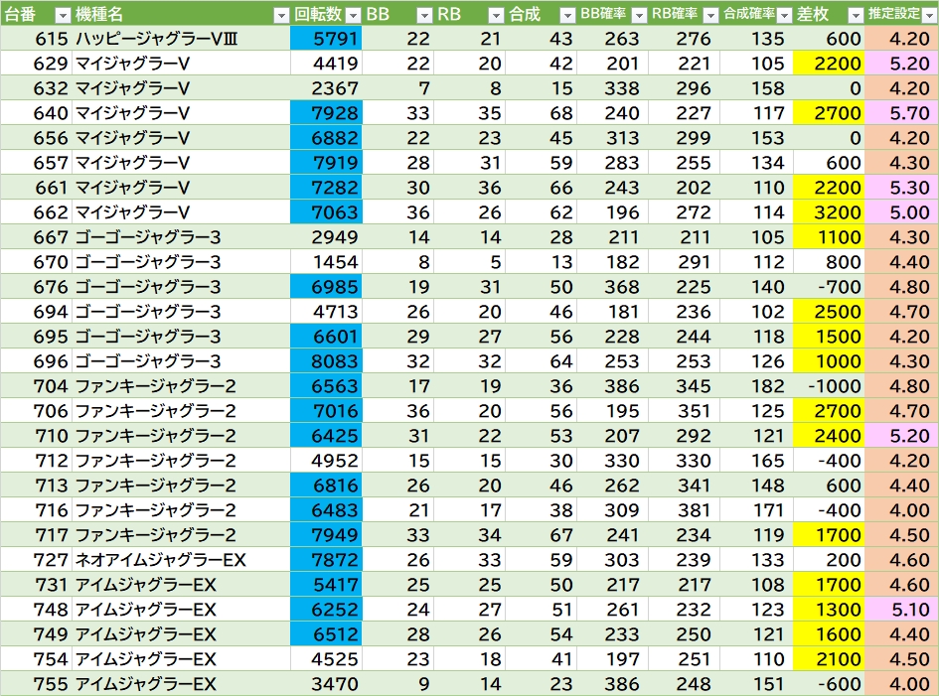Open the RB確率 filter dropdown

coord(709,15)
